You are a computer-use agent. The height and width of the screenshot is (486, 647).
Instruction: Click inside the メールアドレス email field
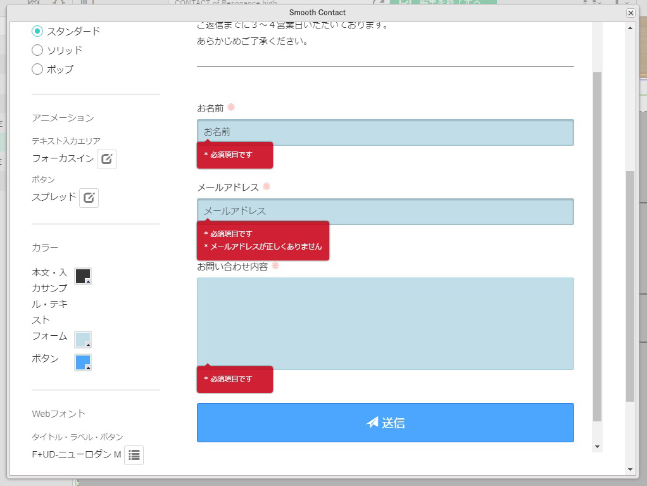(385, 211)
